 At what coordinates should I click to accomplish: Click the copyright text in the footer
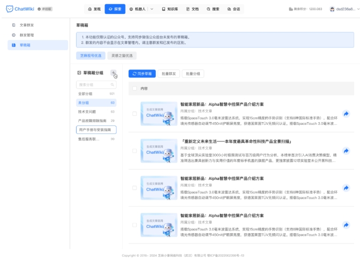coord(183,256)
